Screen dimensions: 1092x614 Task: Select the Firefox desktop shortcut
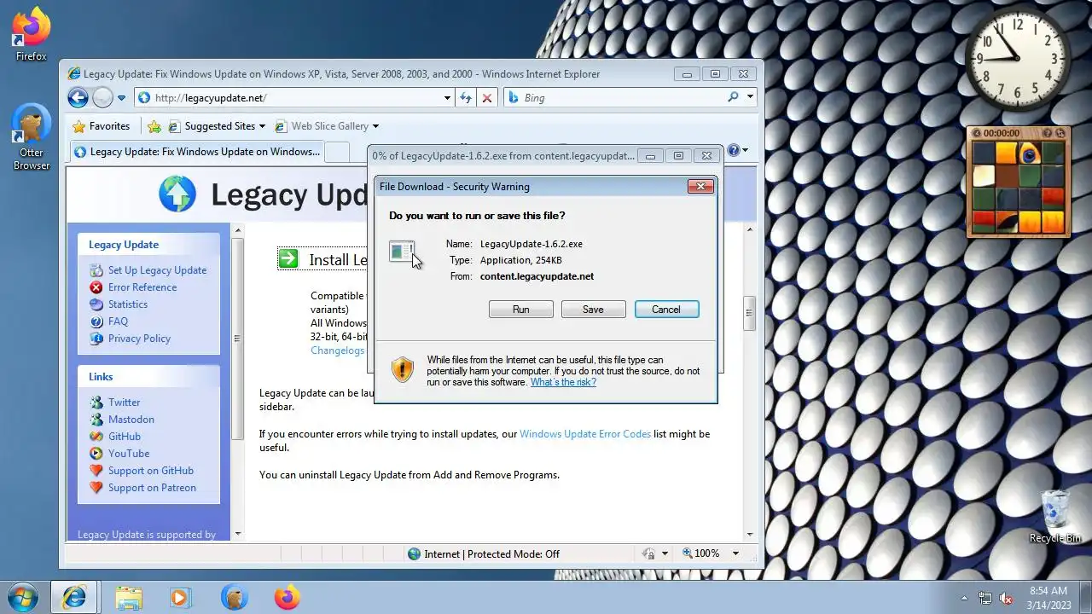click(32, 34)
